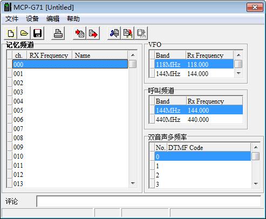The height and width of the screenshot is (219, 266).
Task: Select memory channel 013 row
Action: [x=70, y=183]
